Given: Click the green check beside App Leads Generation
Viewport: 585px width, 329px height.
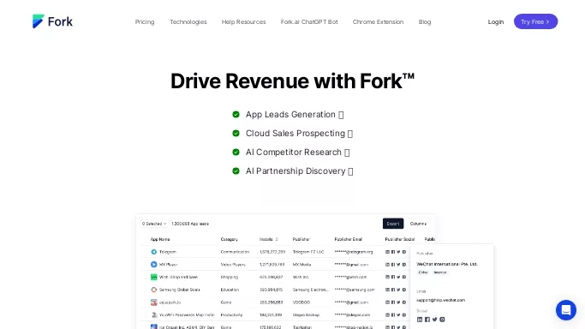Looking at the screenshot, I should [x=236, y=115].
